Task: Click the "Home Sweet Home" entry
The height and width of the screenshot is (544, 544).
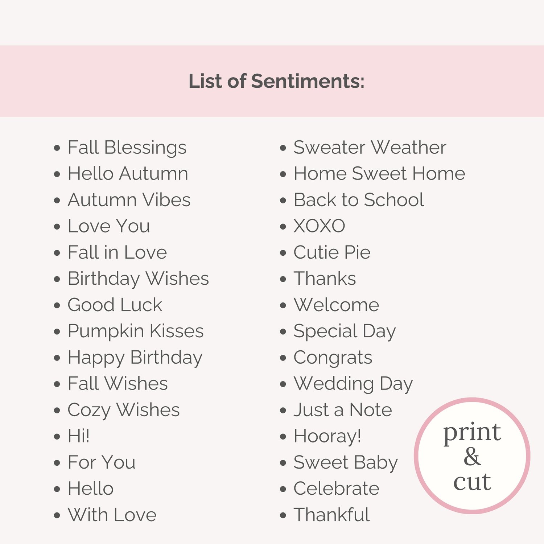Action: point(379,174)
